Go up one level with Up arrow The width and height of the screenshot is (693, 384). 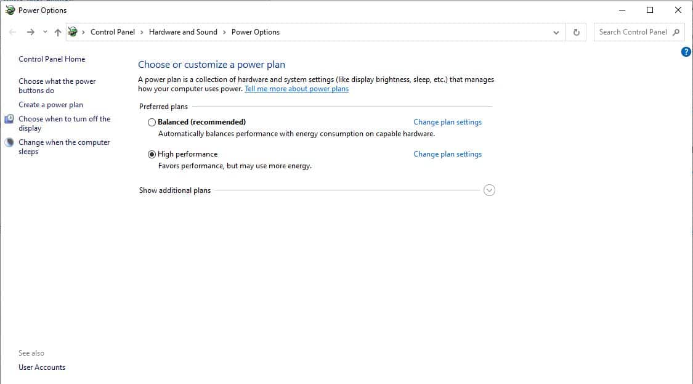click(x=58, y=32)
